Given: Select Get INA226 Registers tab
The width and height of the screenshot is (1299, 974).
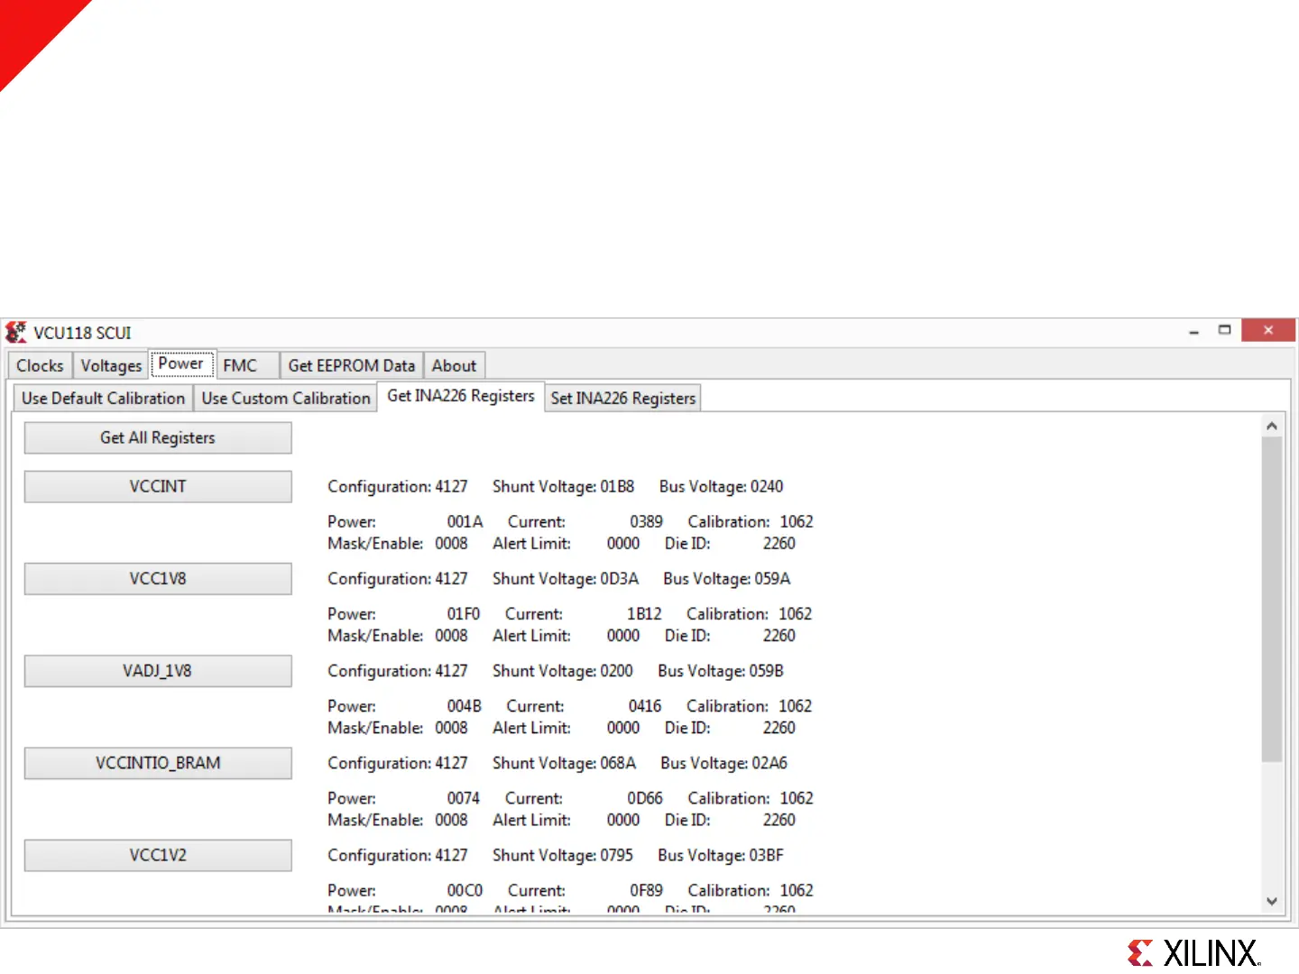Looking at the screenshot, I should pos(461,396).
